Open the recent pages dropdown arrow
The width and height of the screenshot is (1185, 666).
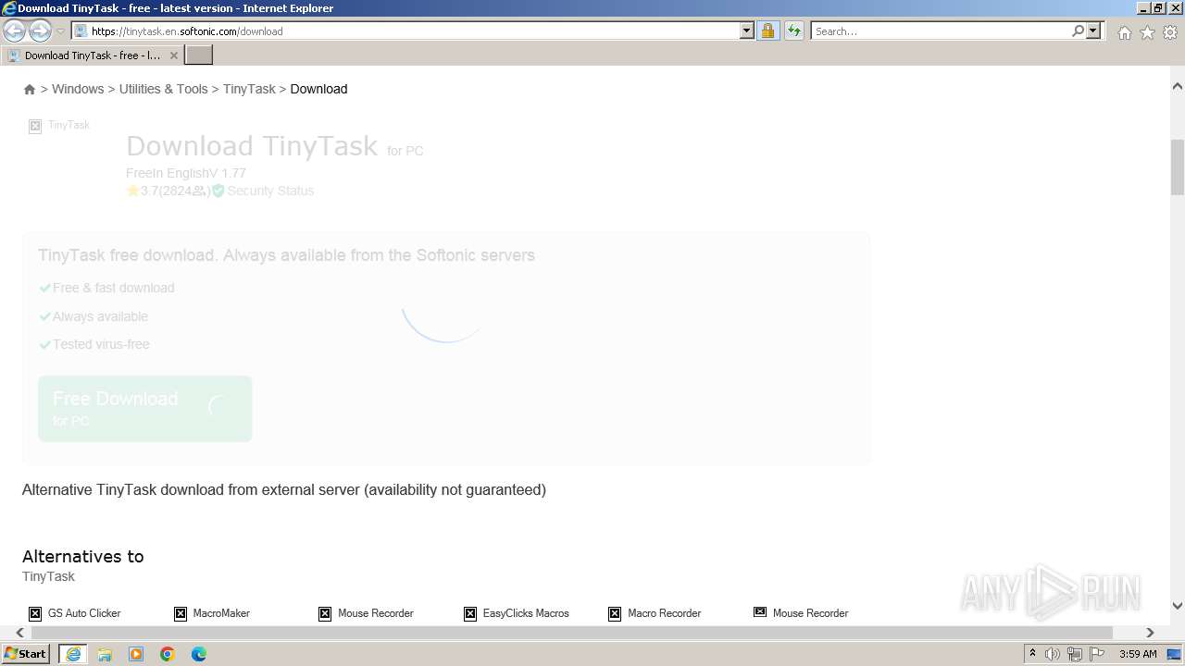(60, 31)
